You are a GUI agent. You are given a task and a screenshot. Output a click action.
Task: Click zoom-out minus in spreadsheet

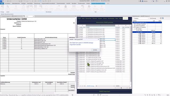tap(115, 88)
